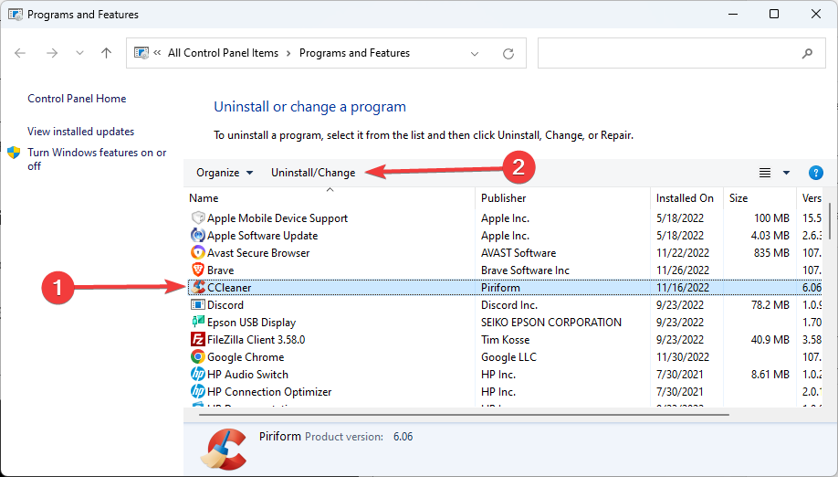Click All Control Panel Items breadcrumb
This screenshot has width=838, height=477.
pyautogui.click(x=223, y=53)
